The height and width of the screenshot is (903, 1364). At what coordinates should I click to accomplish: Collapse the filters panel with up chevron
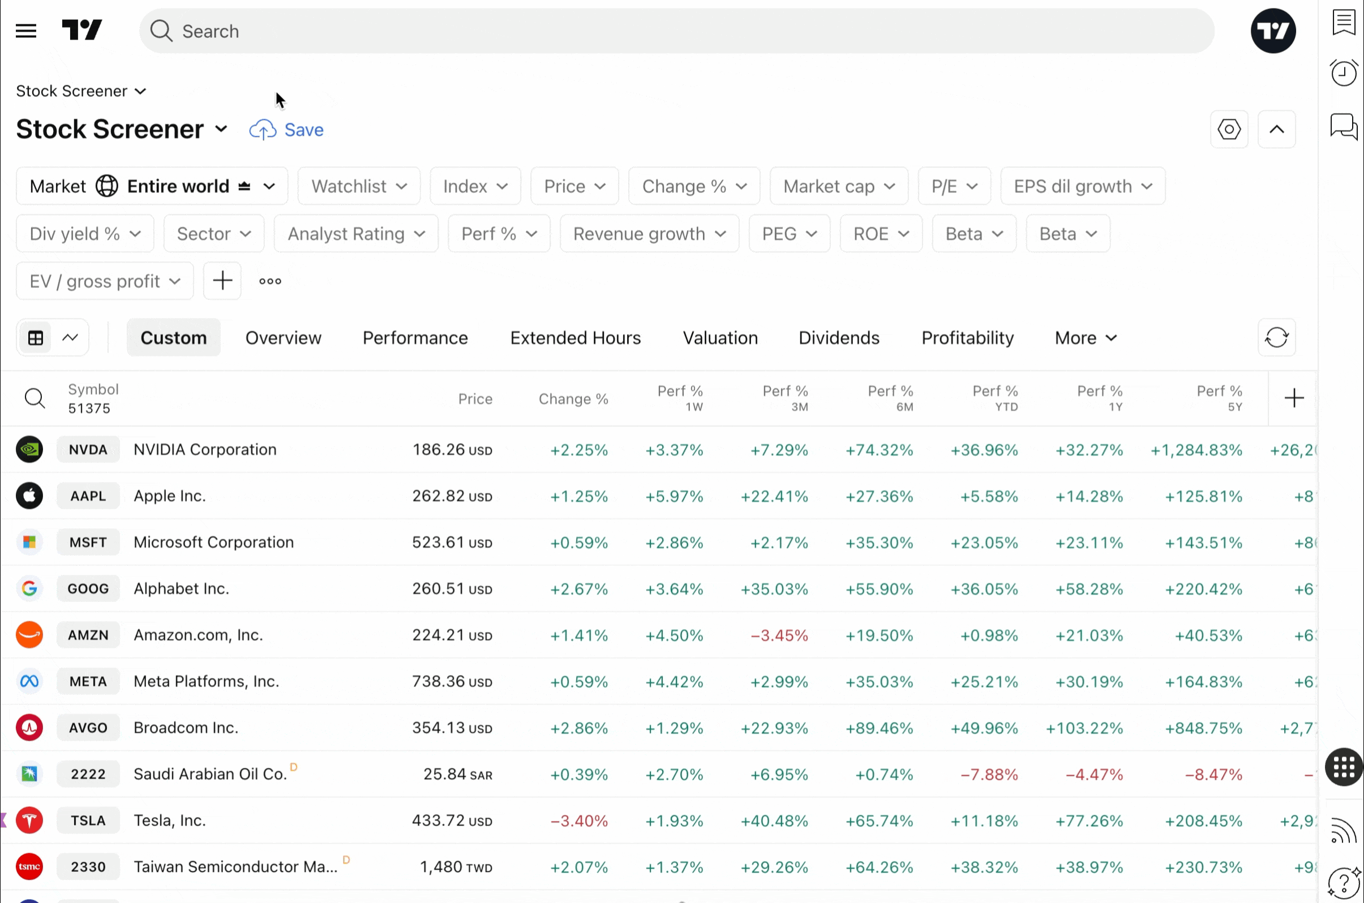coord(1276,129)
